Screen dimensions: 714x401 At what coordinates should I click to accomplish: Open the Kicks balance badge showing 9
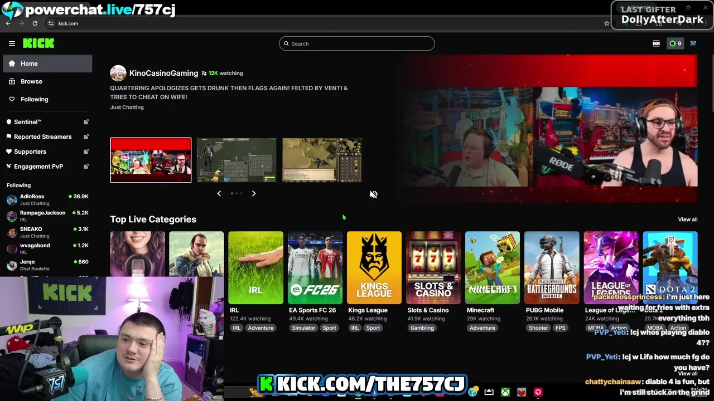[x=676, y=43]
